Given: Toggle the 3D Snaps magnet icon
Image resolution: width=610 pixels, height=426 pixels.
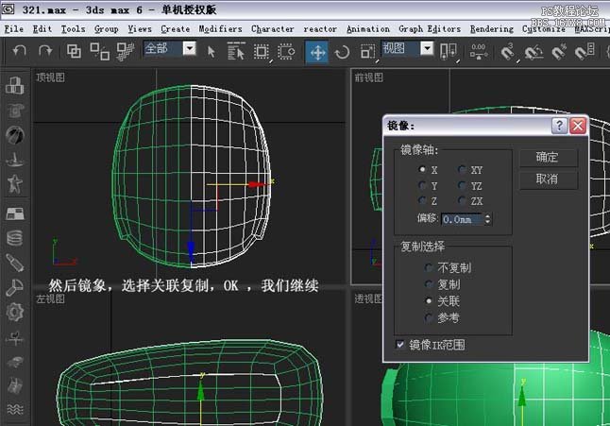Looking at the screenshot, I should (x=508, y=51).
